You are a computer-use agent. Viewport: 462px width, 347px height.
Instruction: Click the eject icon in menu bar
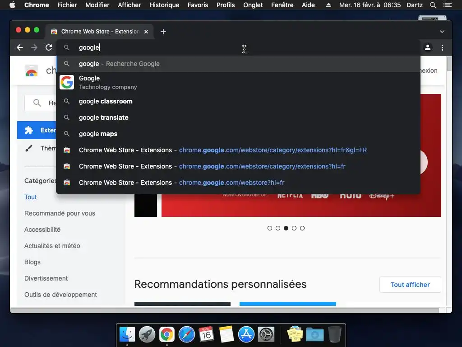328,5
